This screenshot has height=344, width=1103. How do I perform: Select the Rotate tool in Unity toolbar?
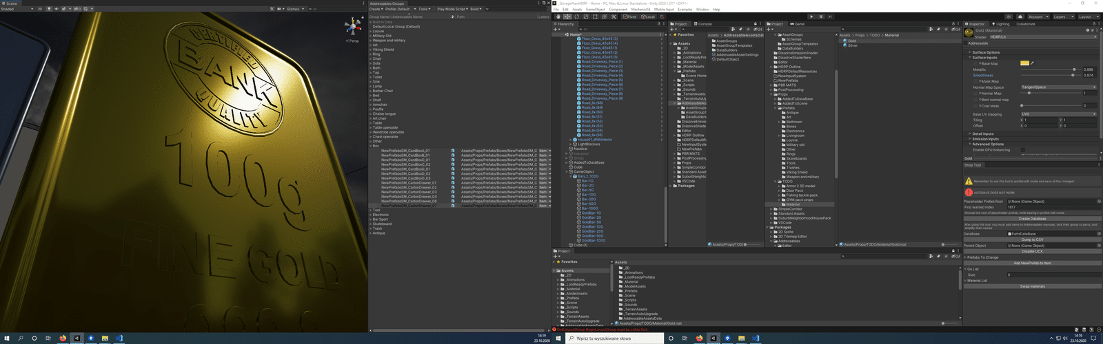pyautogui.click(x=576, y=17)
